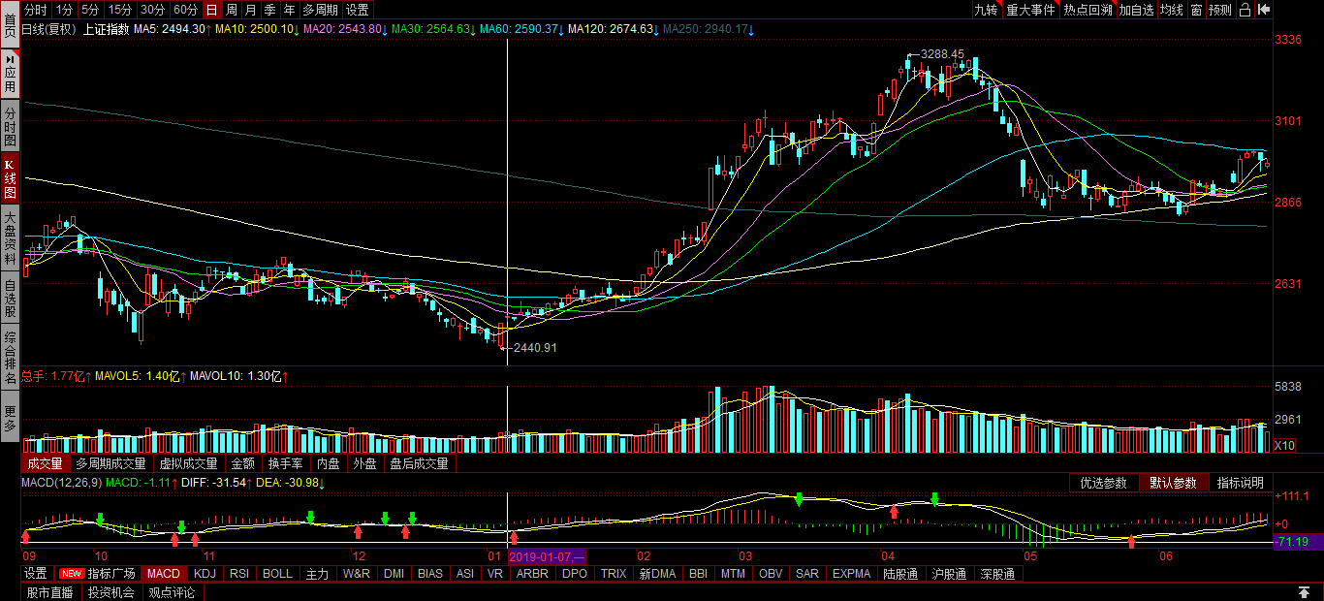Click the collapse-left arrow icon at top right
The width and height of the screenshot is (1324, 601).
[1264, 10]
